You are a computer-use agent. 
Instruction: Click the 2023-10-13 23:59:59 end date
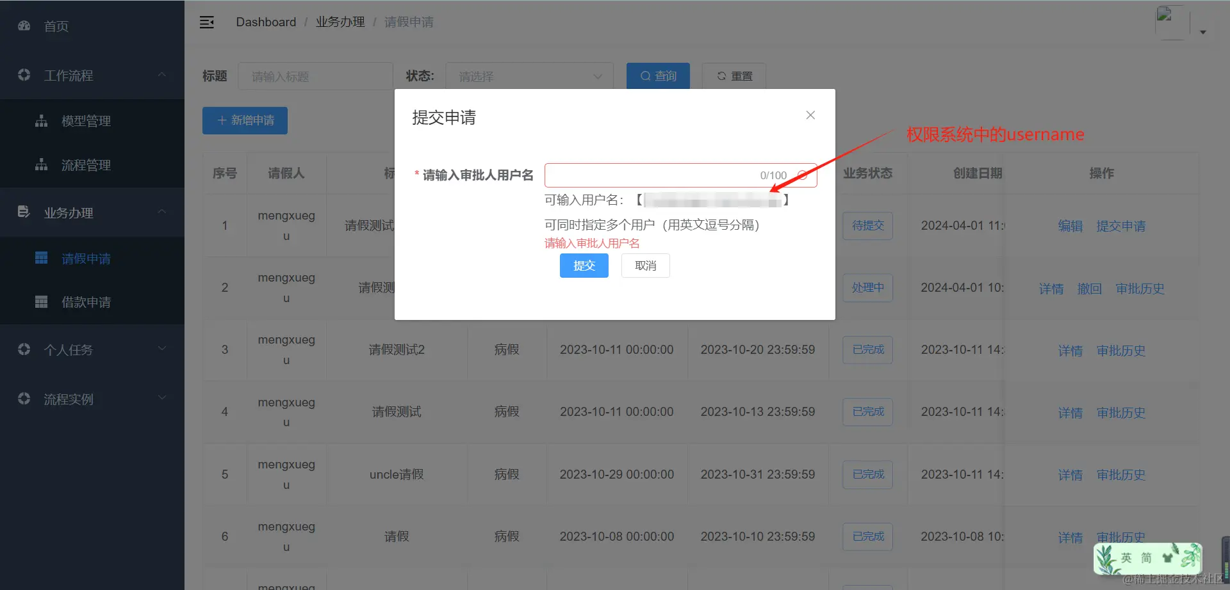[x=758, y=412]
